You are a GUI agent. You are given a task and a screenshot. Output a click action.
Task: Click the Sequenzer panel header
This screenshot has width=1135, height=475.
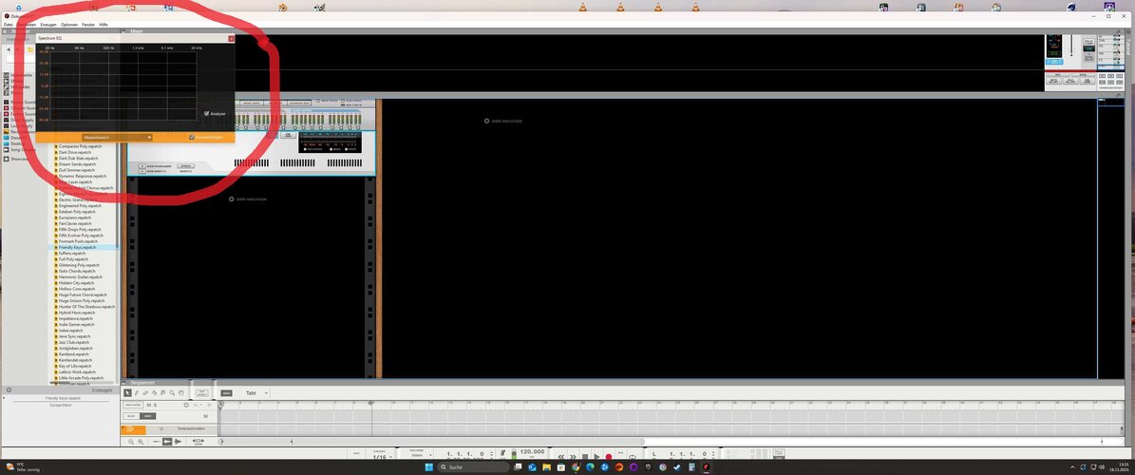pyautogui.click(x=142, y=382)
